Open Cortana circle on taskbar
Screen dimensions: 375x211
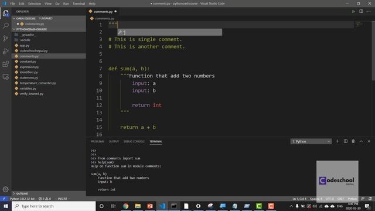pyautogui.click(x=101, y=206)
